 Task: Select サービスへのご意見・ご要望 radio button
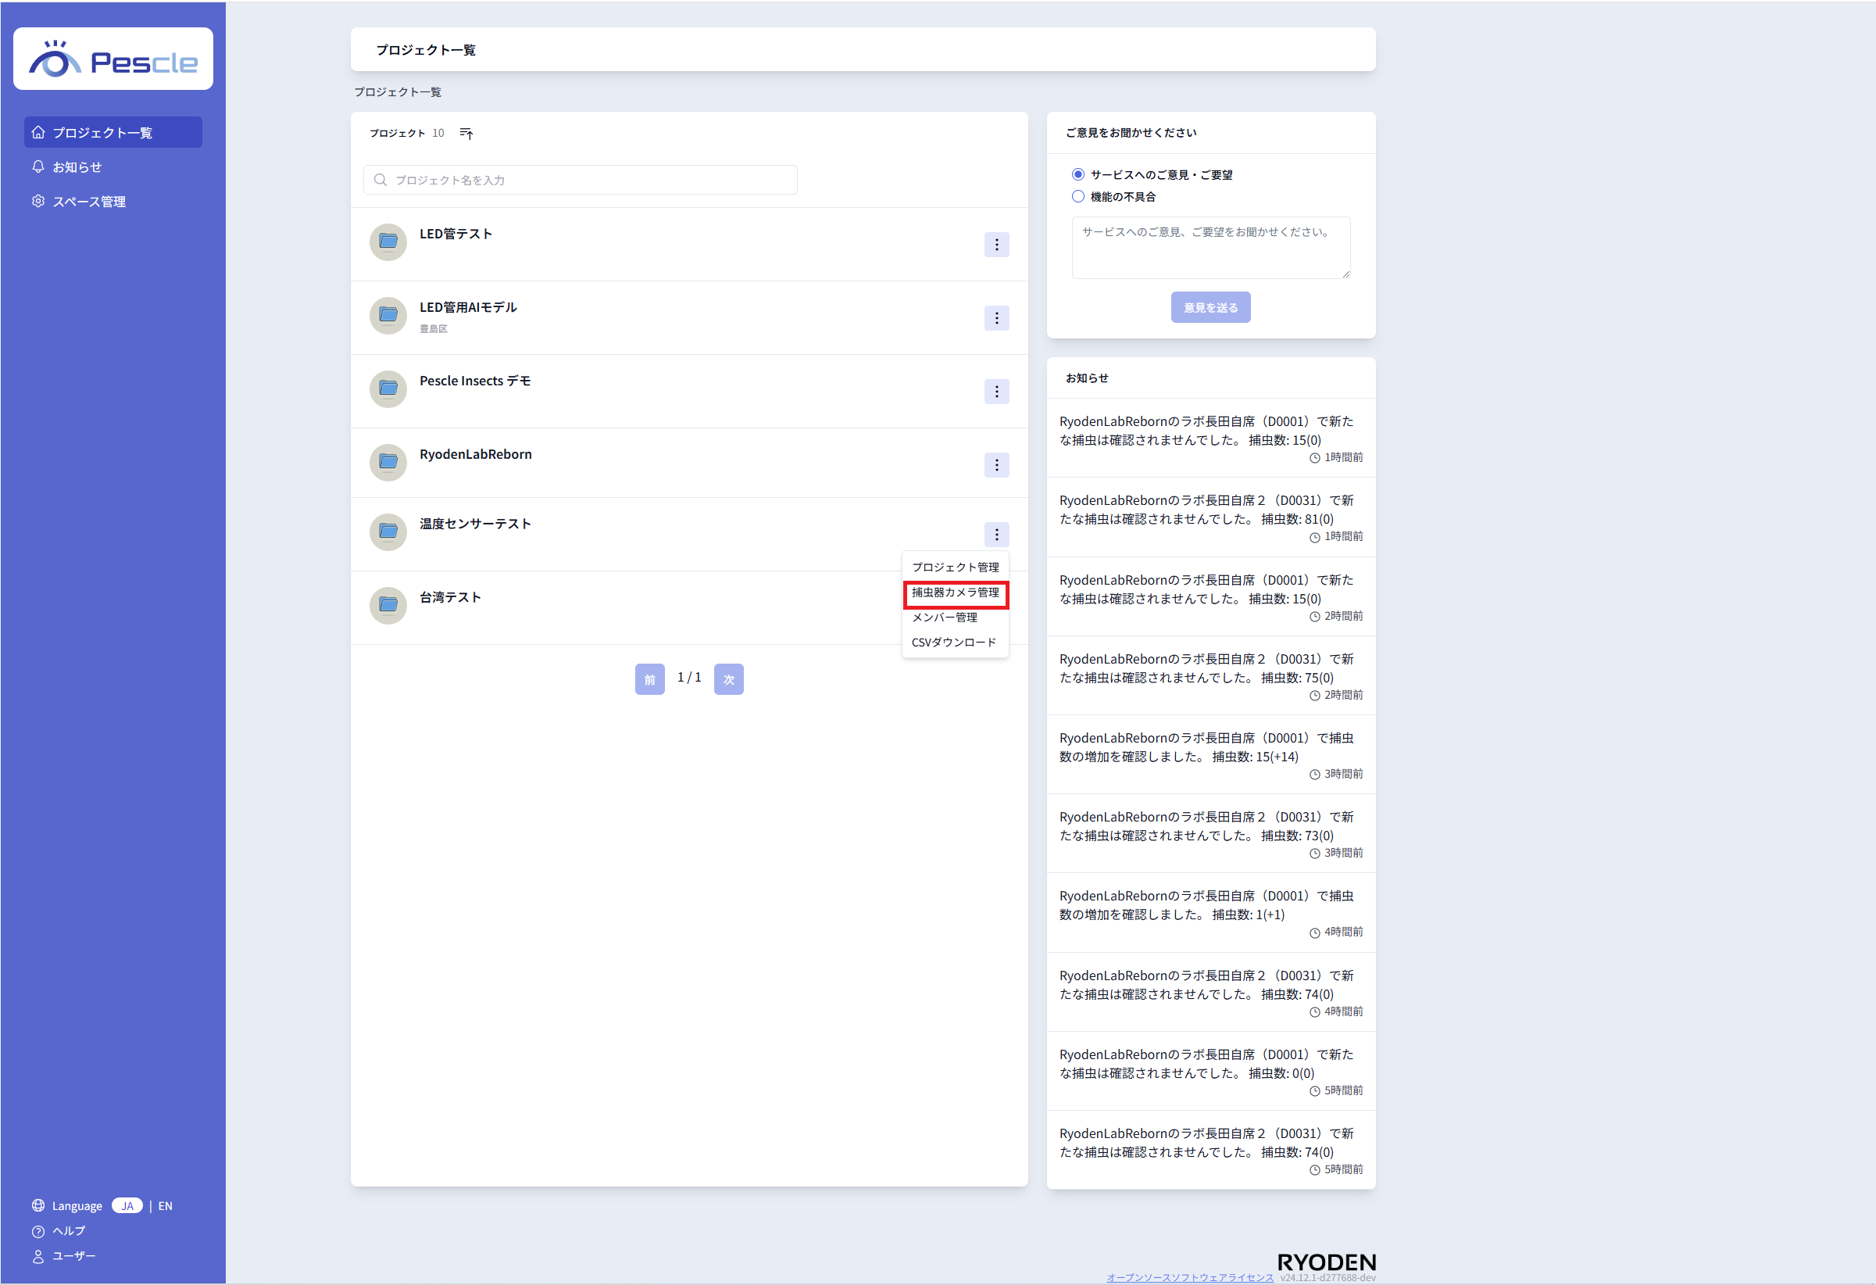(x=1077, y=174)
